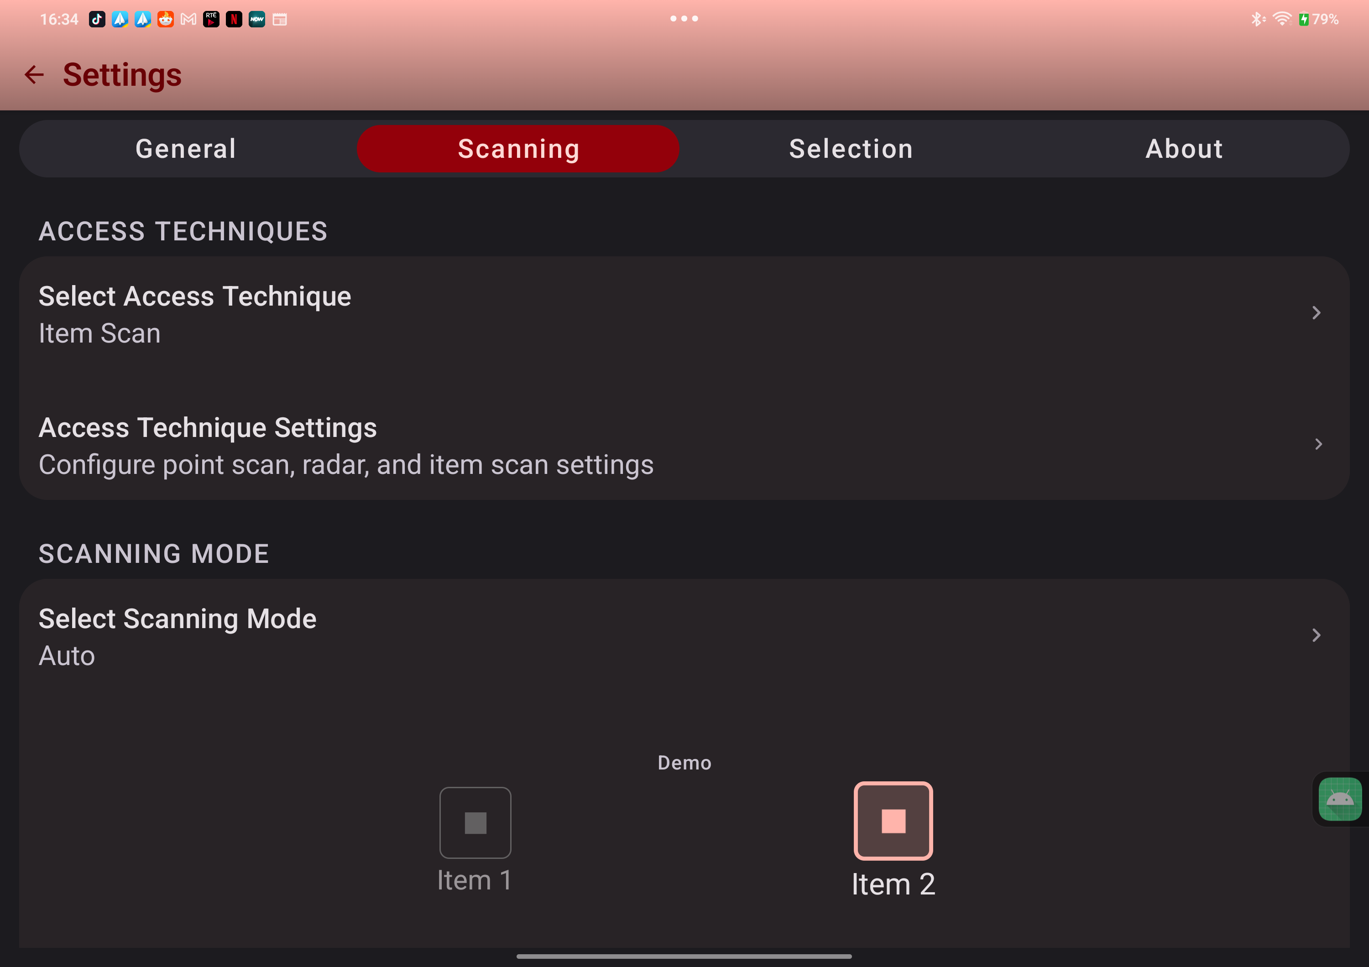The image size is (1369, 967).
Task: Tap the bottom navigation gesture bar
Action: click(684, 956)
